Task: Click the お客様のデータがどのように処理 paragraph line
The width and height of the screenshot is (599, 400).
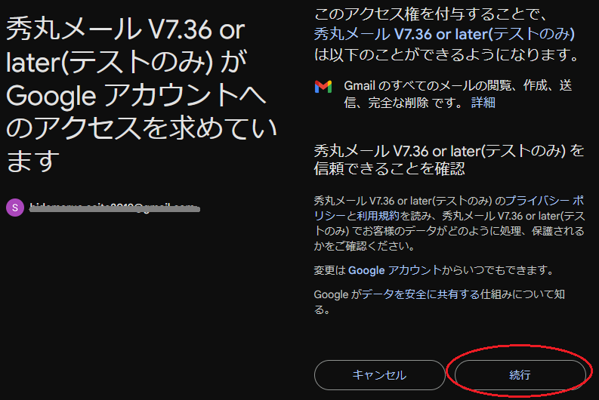Action: coord(449,231)
